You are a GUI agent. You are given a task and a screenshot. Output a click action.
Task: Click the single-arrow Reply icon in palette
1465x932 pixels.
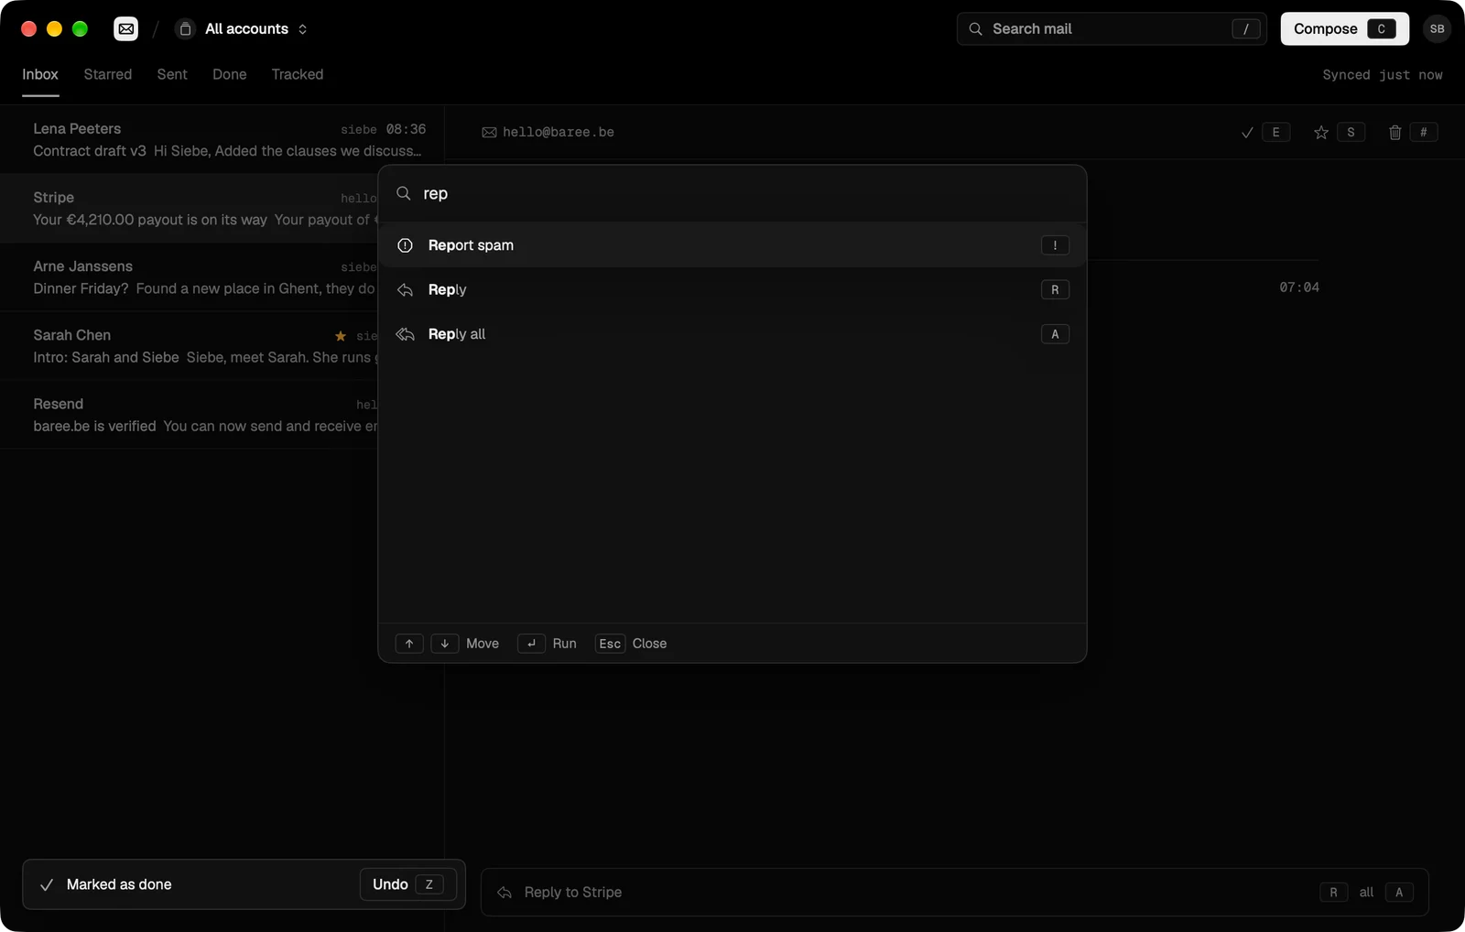(x=406, y=289)
